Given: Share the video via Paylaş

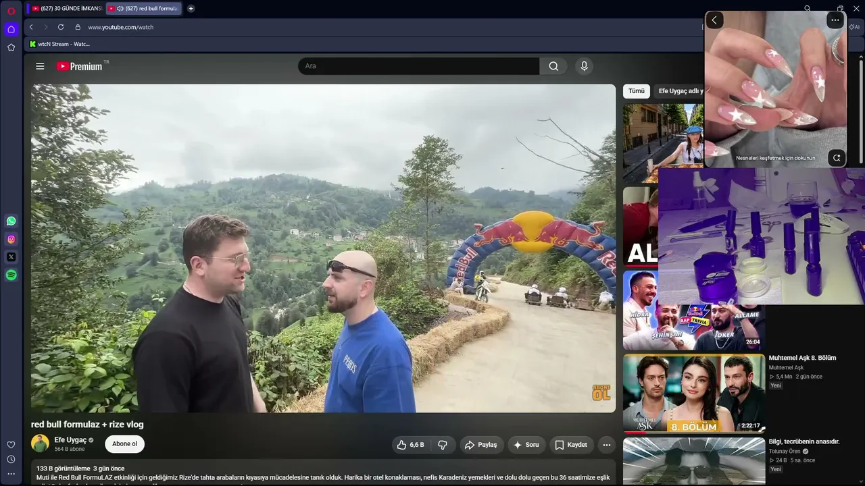Looking at the screenshot, I should (480, 445).
